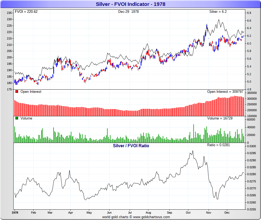Click the 'Oct' month axis label
Screen dimensions: 261x220
click(x=188, y=213)
